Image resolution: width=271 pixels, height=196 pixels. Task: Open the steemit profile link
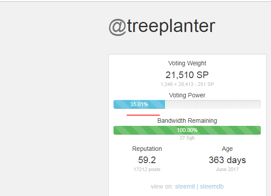[x=185, y=186]
